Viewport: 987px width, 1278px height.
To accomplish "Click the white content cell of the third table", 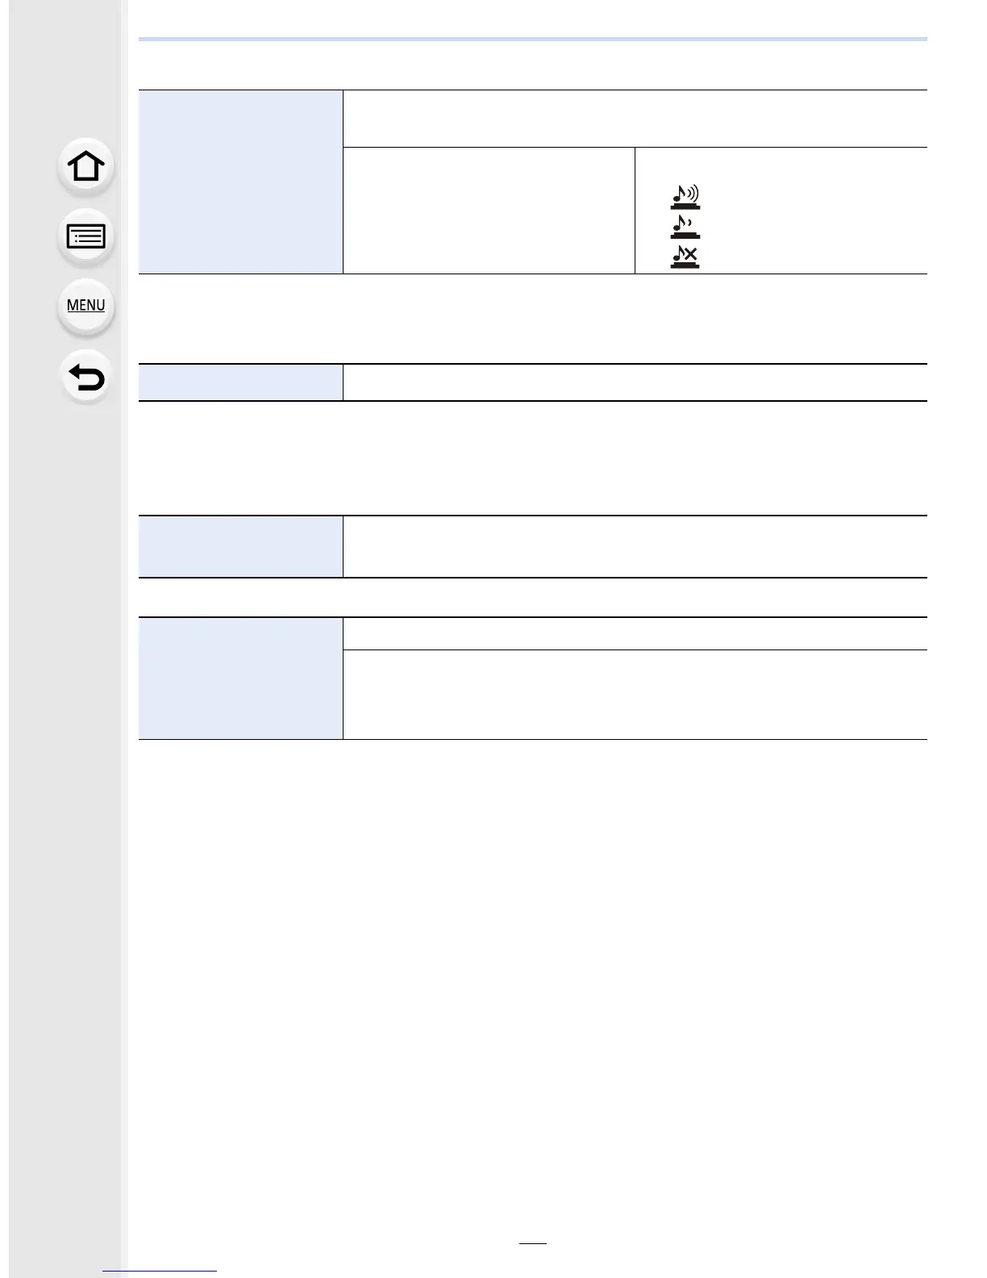I will pos(635,546).
